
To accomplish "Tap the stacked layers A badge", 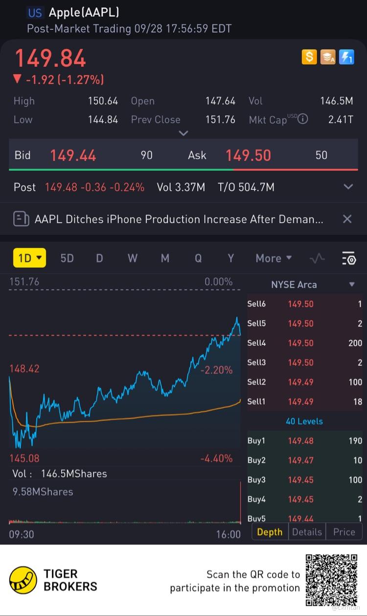I will click(x=328, y=57).
